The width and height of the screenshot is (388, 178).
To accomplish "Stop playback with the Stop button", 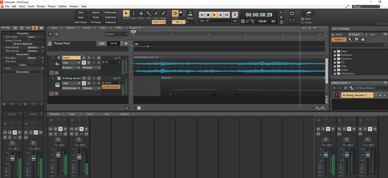I will coord(208,15).
